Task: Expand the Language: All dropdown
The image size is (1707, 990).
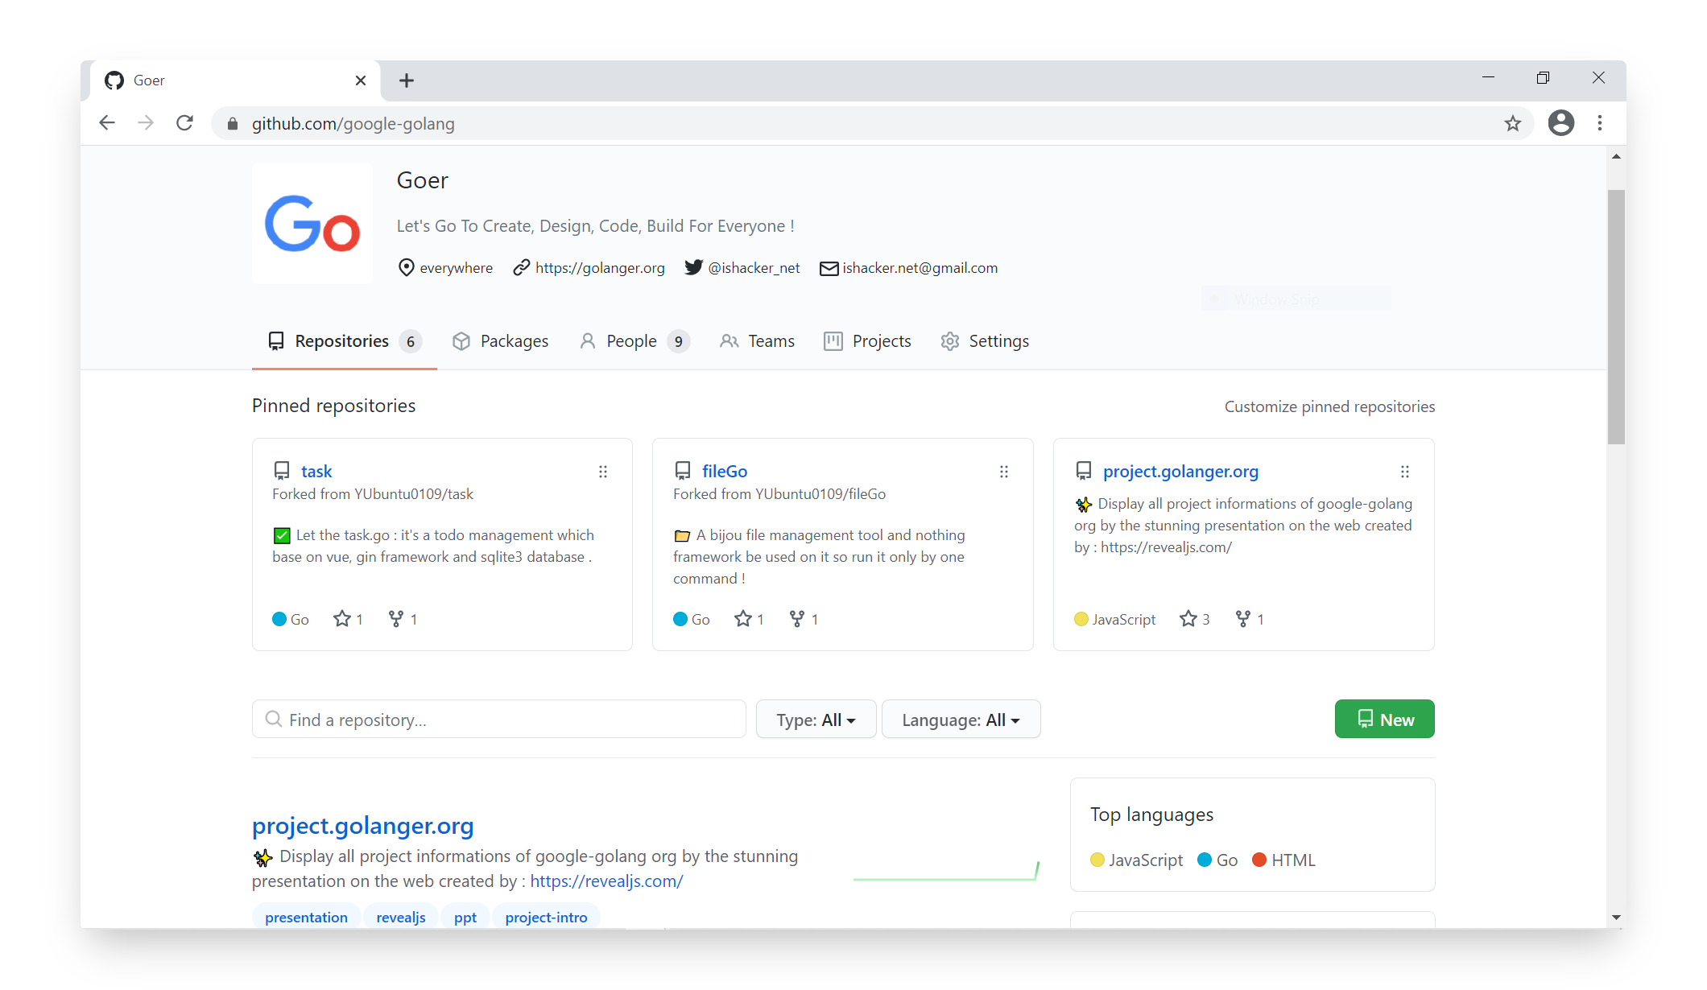Action: point(961,720)
